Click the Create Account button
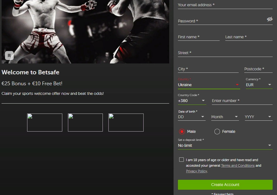Screen dimensions: 277x195 pyautogui.click(x=225, y=185)
